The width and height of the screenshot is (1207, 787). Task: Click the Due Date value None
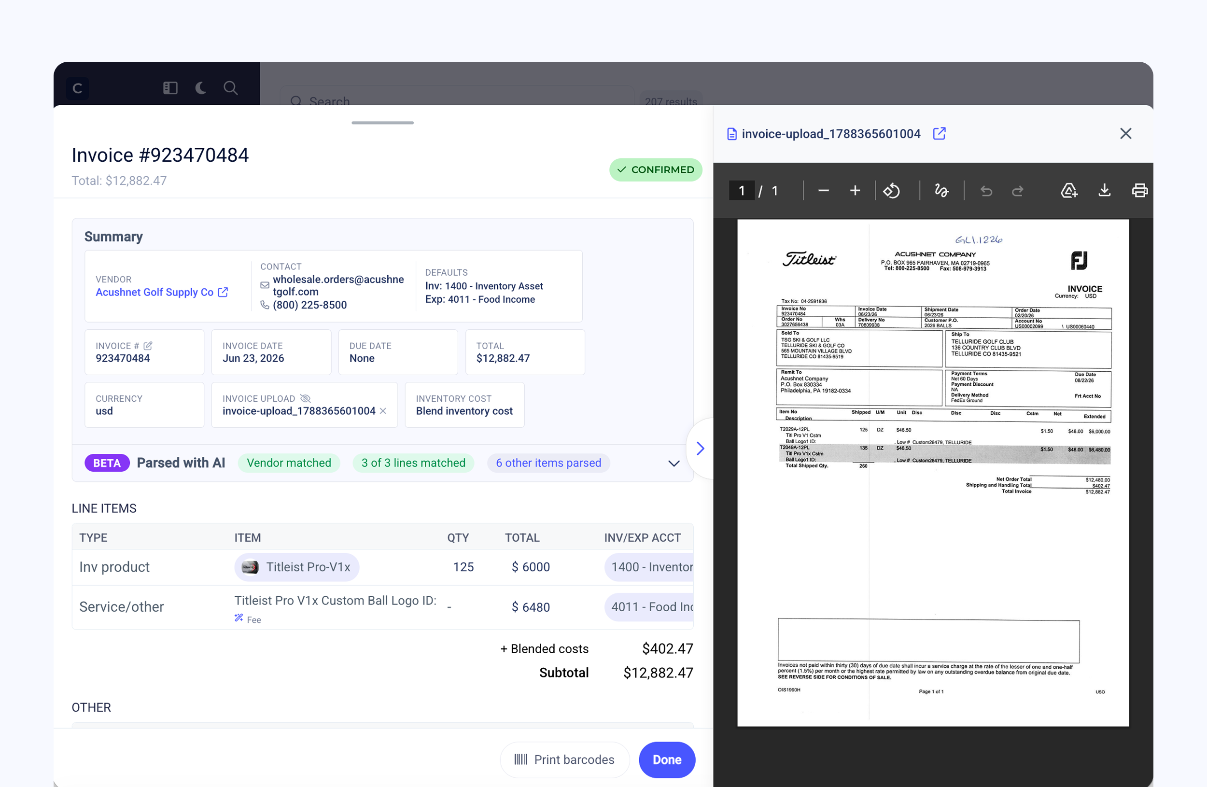click(362, 358)
